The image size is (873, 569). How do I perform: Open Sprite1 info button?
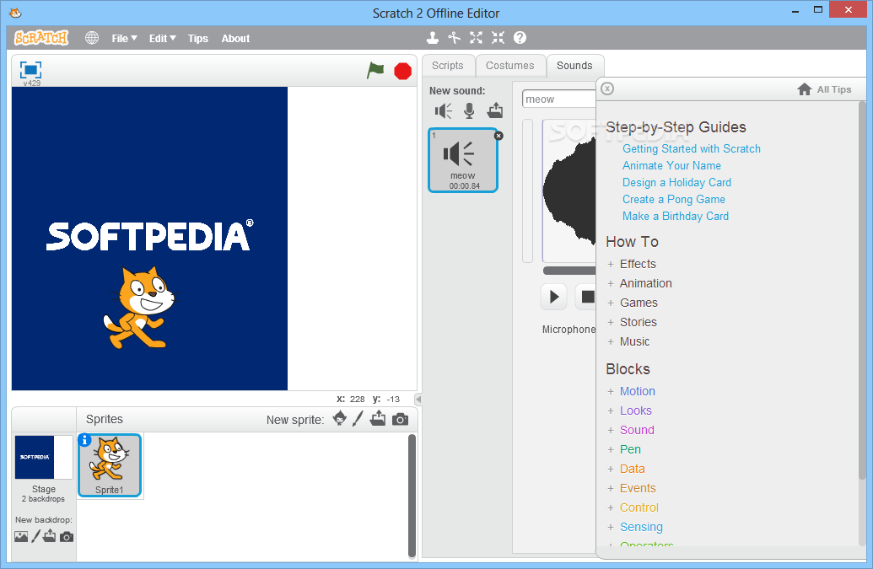point(84,440)
